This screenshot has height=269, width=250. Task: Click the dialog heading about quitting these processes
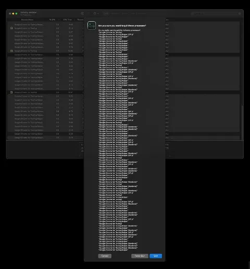pyautogui.click(x=122, y=26)
